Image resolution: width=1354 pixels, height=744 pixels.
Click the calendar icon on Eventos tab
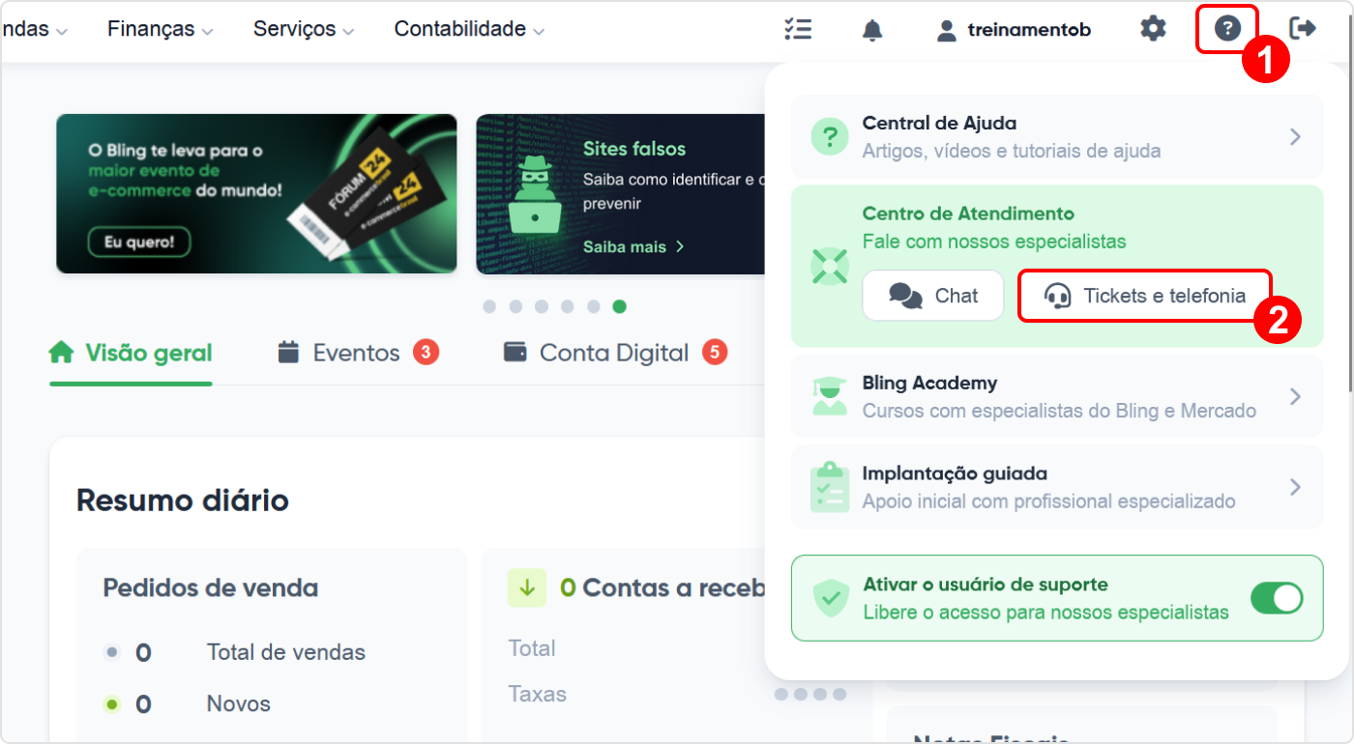(288, 352)
